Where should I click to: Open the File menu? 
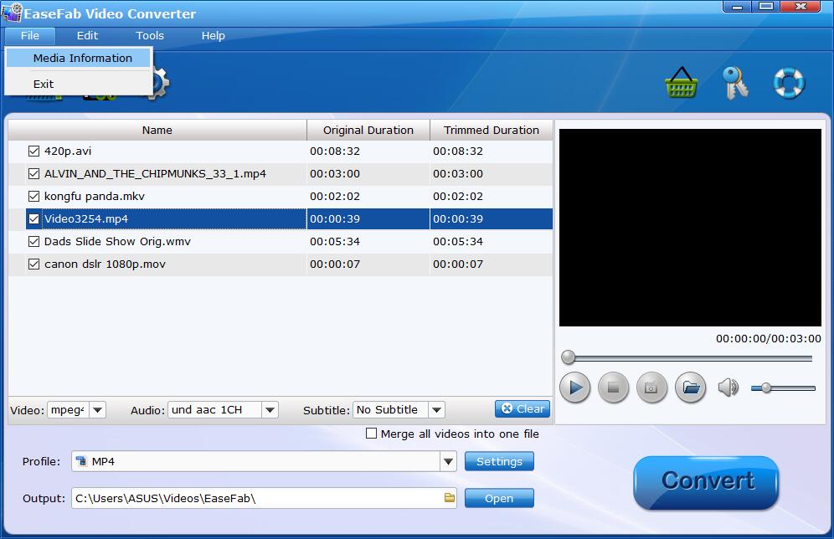click(30, 36)
